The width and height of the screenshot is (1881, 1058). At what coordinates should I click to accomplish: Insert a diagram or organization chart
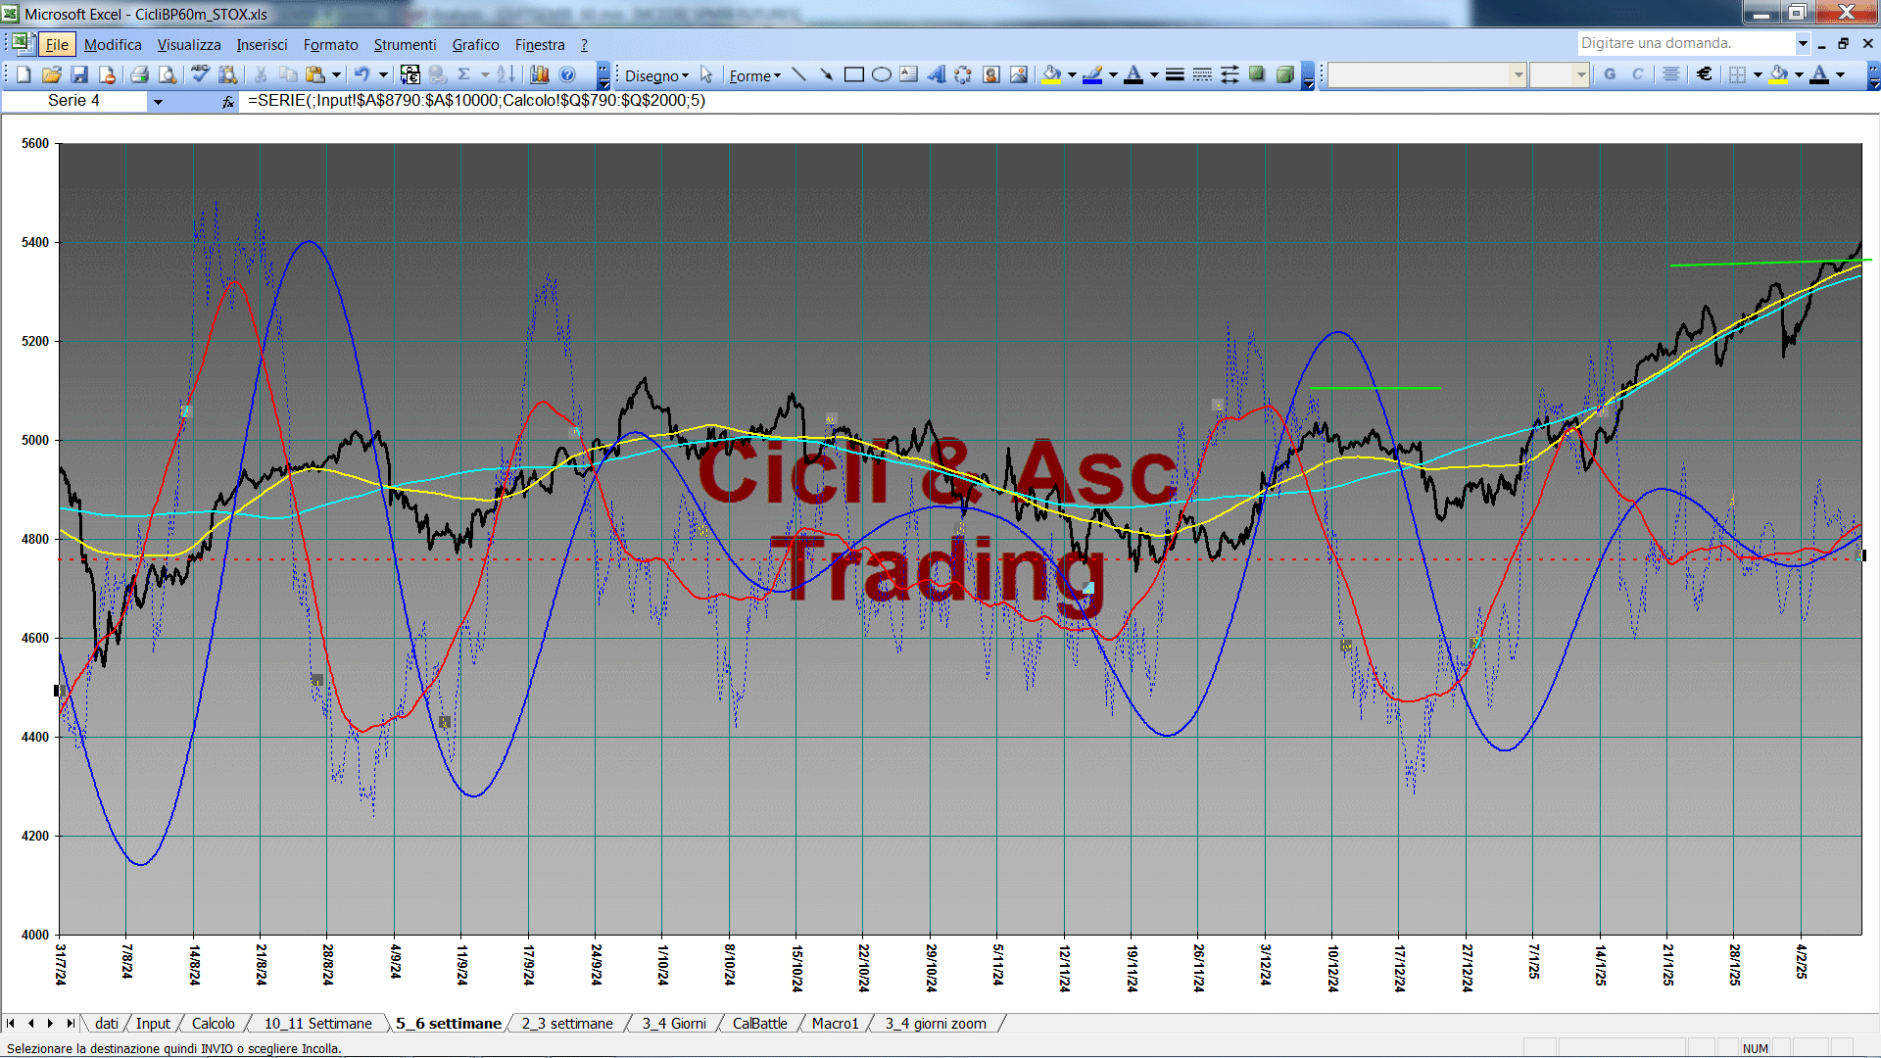(963, 74)
